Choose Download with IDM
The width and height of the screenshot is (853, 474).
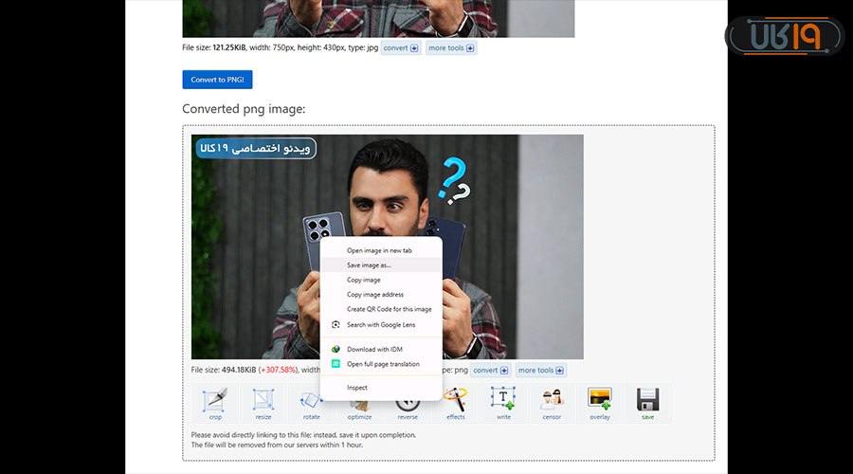[x=375, y=350]
